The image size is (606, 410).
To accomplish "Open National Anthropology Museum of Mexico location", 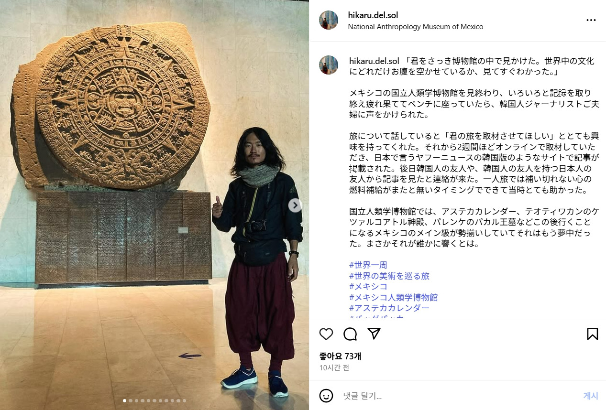I will 415,27.
